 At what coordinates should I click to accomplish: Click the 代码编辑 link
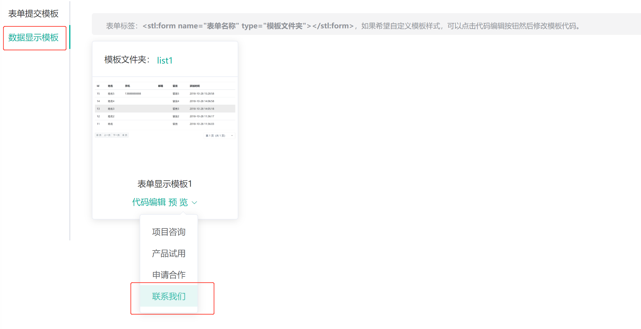point(149,202)
